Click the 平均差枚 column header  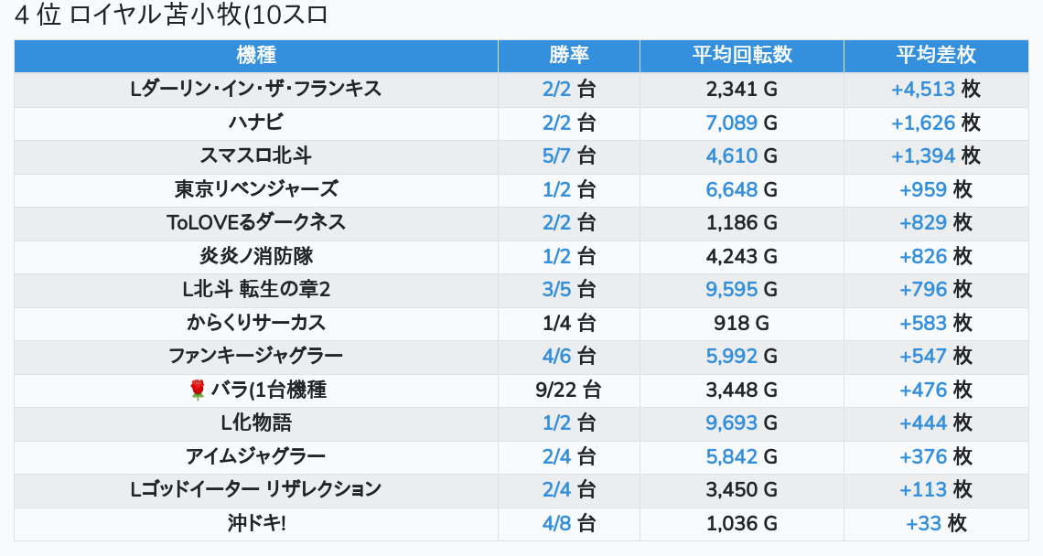pos(936,56)
